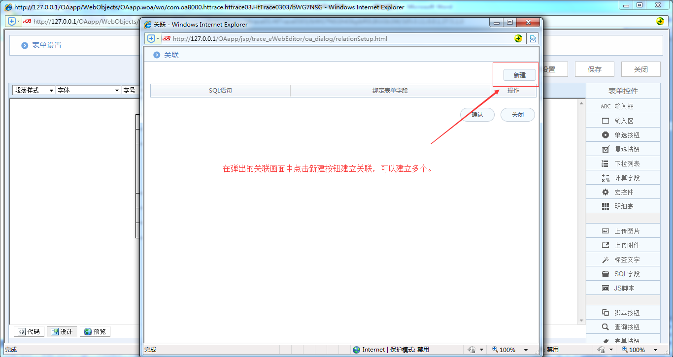Insert a 计算字段 calculated field

(623, 178)
